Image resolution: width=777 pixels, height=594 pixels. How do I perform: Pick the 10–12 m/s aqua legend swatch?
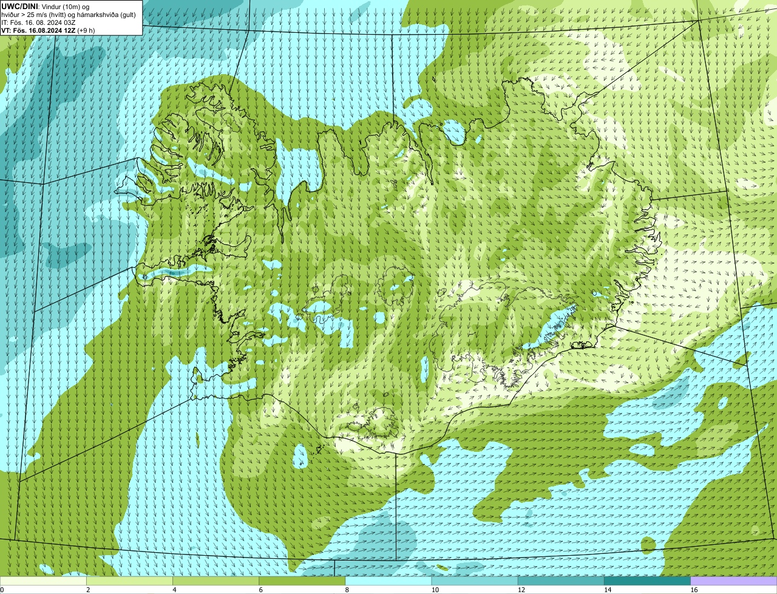click(x=475, y=581)
